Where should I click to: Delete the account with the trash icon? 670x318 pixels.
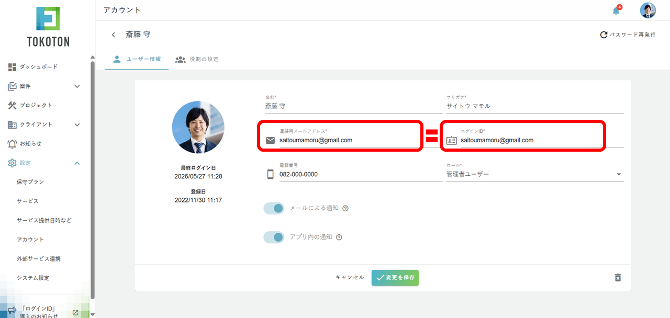click(618, 277)
